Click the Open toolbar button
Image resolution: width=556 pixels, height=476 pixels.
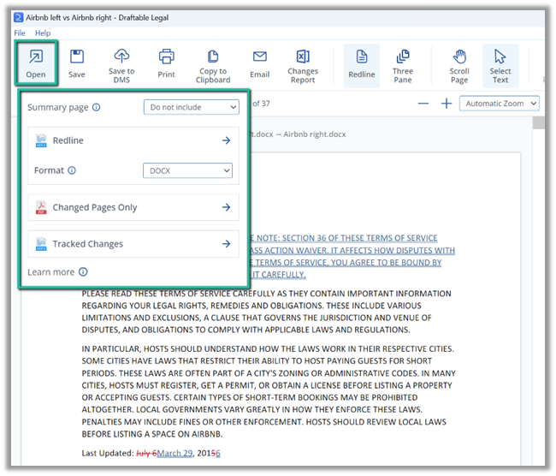[x=36, y=63]
